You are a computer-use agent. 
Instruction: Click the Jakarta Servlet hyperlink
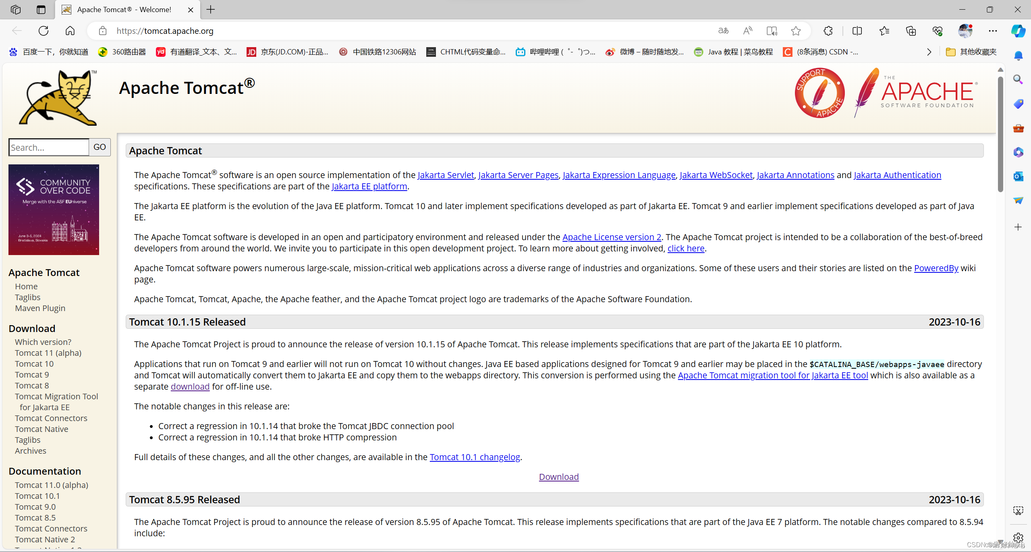(446, 175)
